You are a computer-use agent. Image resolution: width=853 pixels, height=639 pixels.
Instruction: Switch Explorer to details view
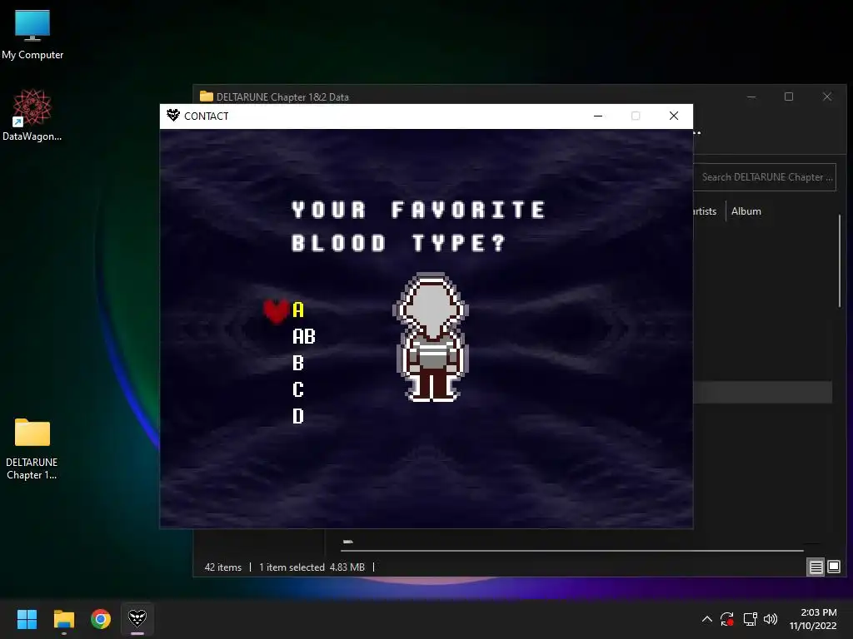[816, 567]
